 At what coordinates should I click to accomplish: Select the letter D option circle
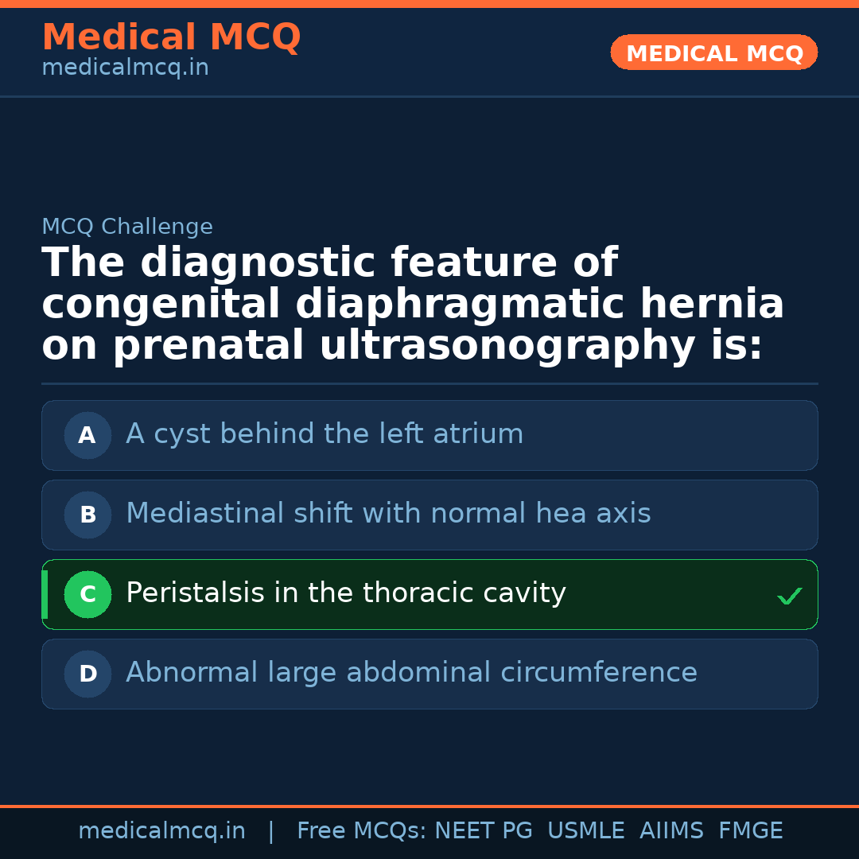coord(87,674)
